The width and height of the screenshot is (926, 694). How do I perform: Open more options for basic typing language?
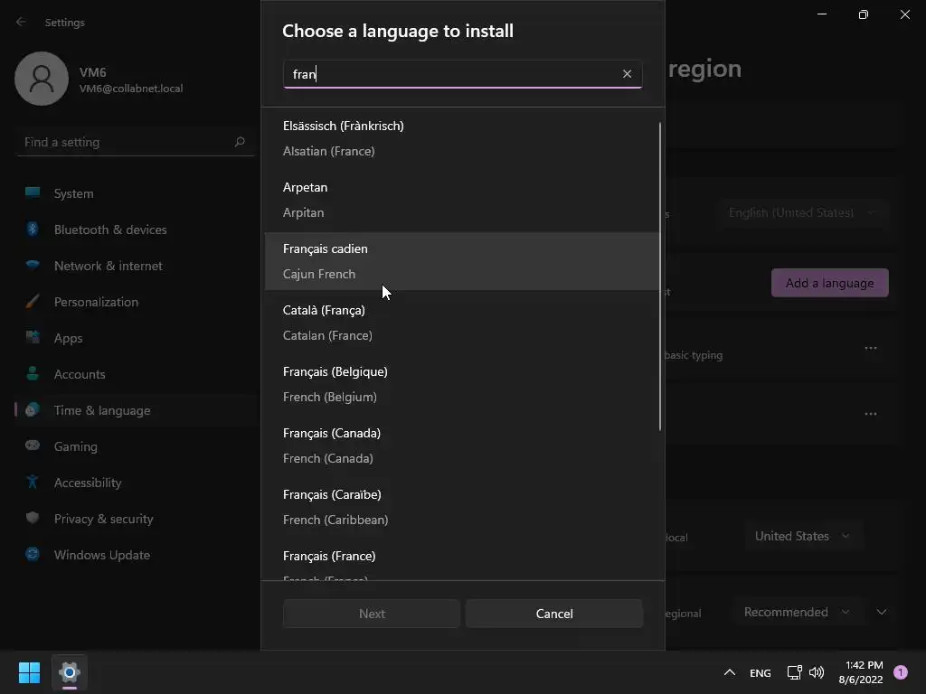[871, 348]
